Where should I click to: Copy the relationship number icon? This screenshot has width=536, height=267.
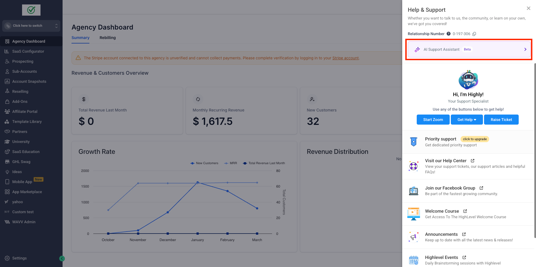click(474, 34)
